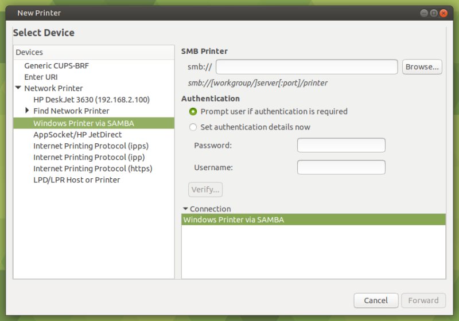Click in the smb:// address field
The height and width of the screenshot is (321, 459).
(306, 67)
